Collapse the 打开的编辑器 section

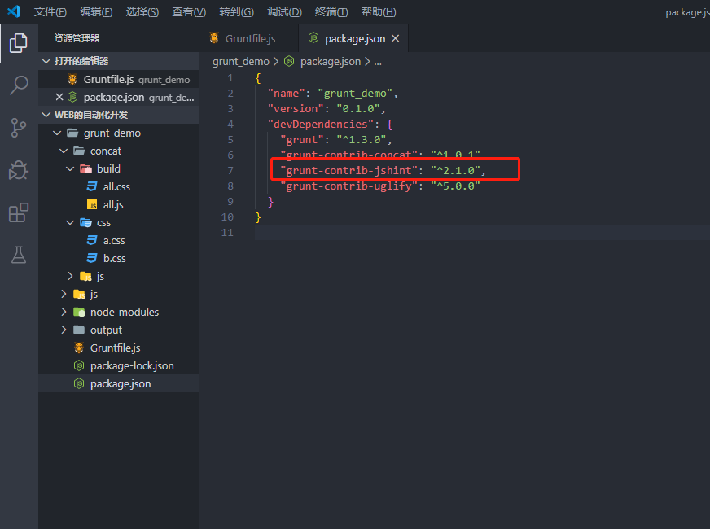coord(46,61)
